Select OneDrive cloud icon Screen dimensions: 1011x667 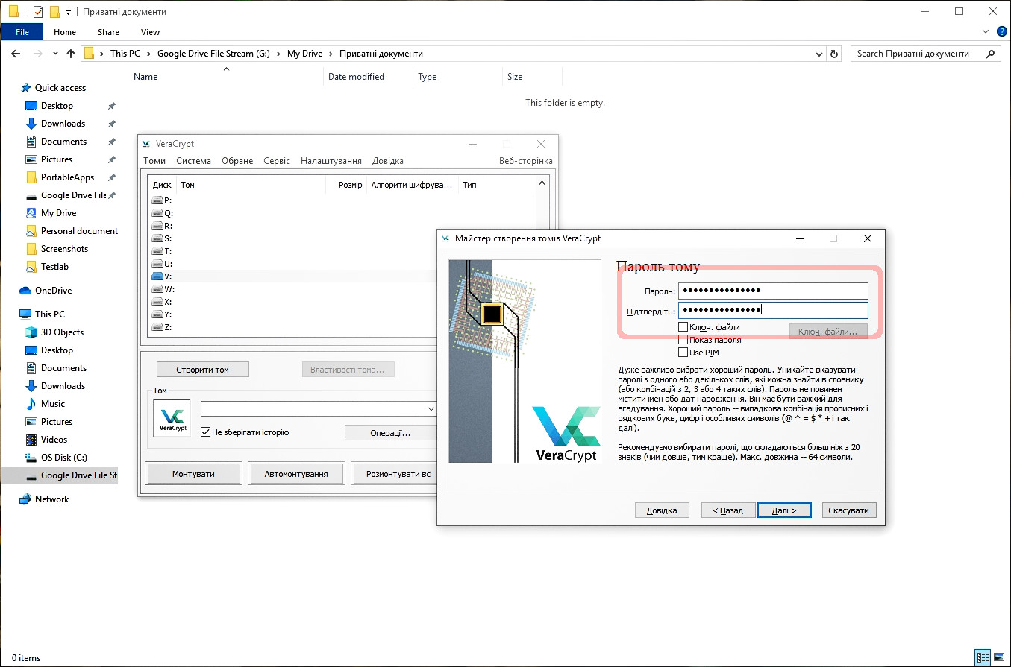point(25,291)
